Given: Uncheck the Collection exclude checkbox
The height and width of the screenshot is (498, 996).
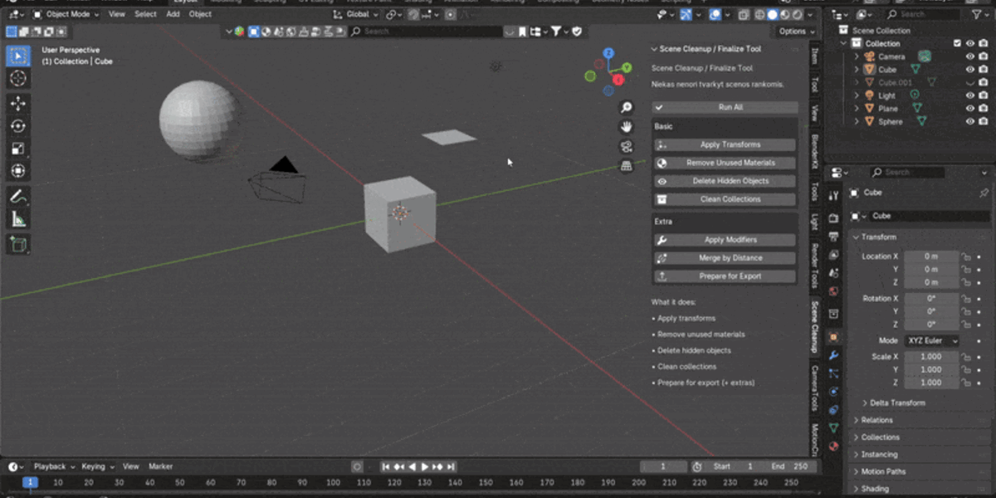Looking at the screenshot, I should 957,43.
